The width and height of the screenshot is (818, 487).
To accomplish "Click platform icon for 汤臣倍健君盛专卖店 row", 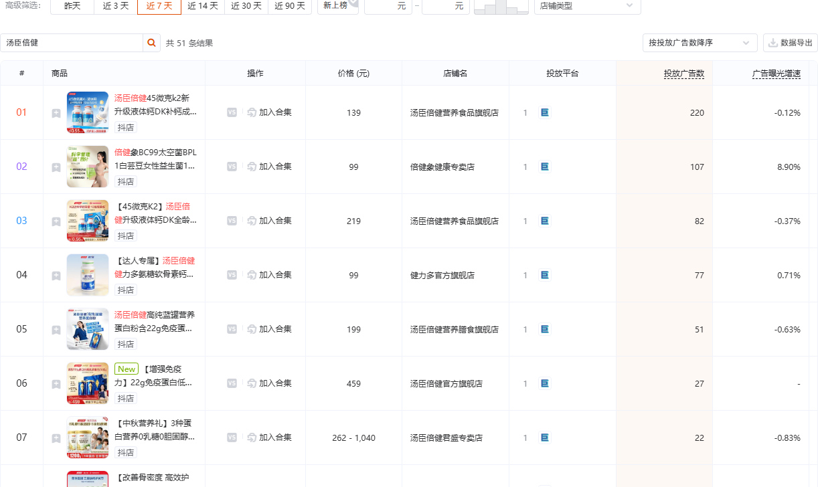I will point(545,437).
